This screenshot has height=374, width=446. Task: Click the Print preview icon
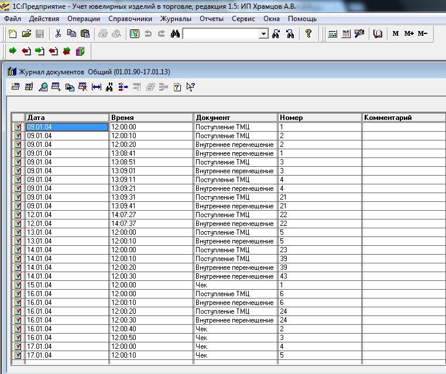coord(116,34)
